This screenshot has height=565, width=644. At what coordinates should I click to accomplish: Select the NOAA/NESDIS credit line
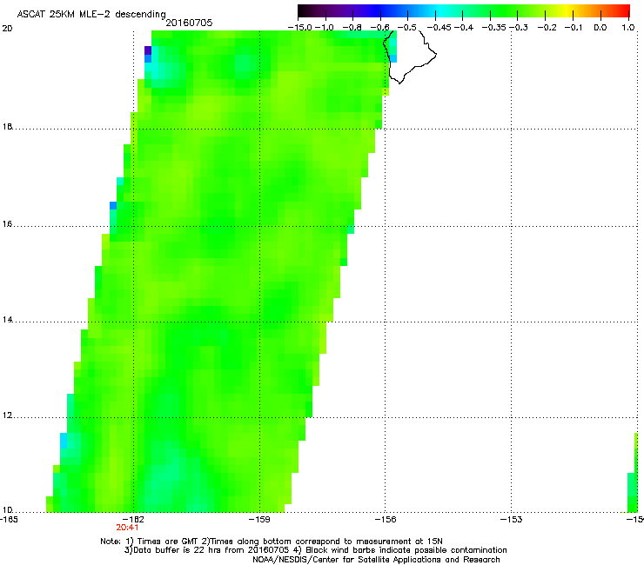pos(376,560)
